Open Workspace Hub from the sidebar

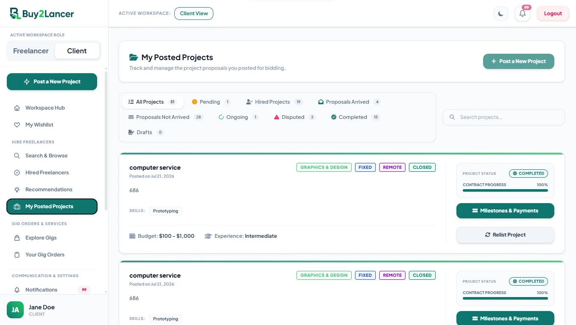[x=52, y=108]
